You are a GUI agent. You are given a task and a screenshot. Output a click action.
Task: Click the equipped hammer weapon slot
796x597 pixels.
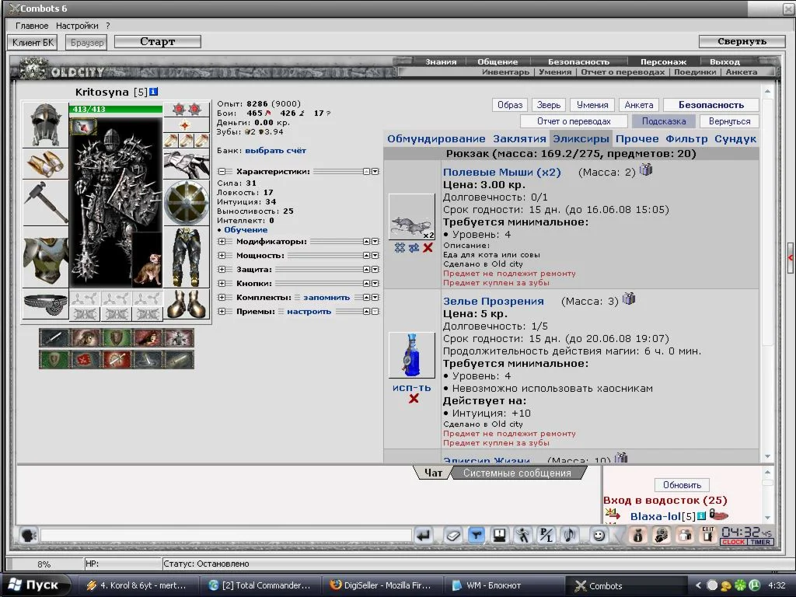44,203
